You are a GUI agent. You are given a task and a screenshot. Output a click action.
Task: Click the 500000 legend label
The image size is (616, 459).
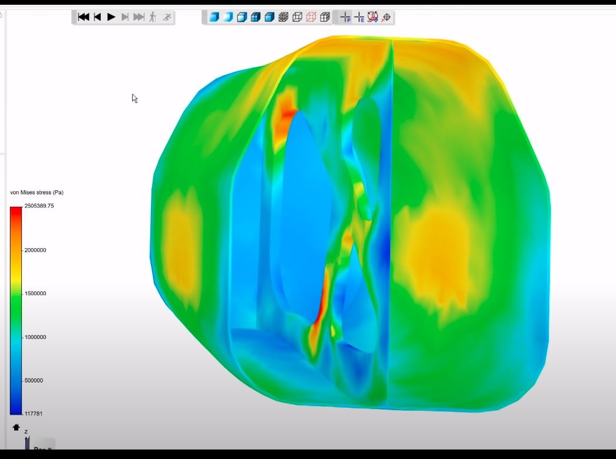34,381
